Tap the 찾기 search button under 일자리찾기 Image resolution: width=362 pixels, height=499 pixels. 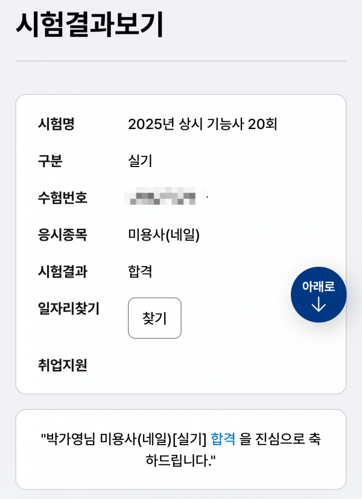(154, 319)
